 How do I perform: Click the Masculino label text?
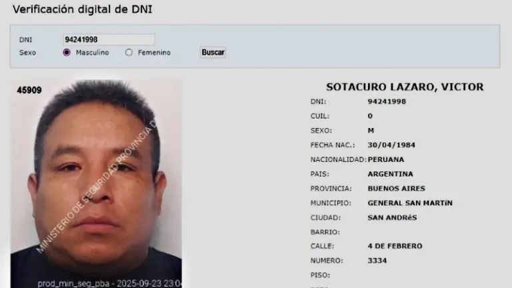pos(93,53)
